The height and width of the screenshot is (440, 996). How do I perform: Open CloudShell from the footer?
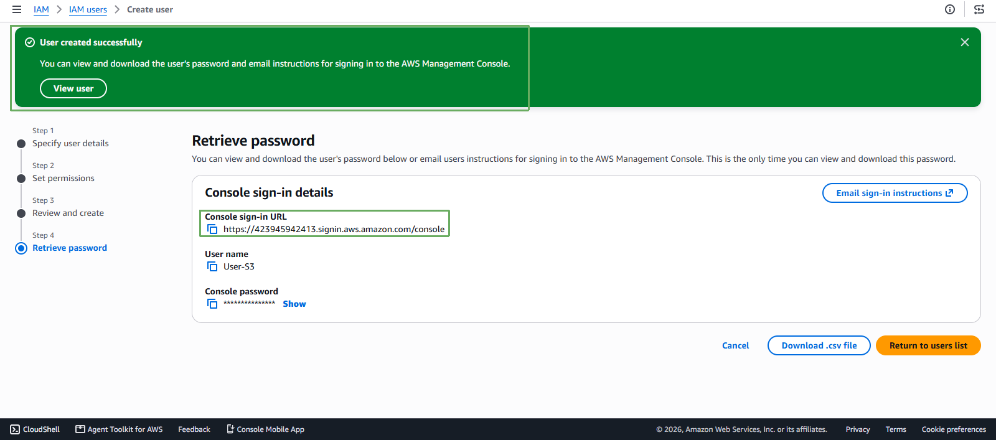(35, 429)
